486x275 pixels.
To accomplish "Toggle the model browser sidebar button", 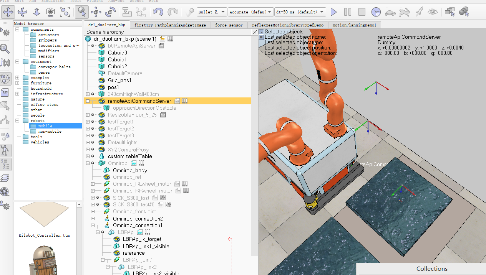I will coord(5,150).
